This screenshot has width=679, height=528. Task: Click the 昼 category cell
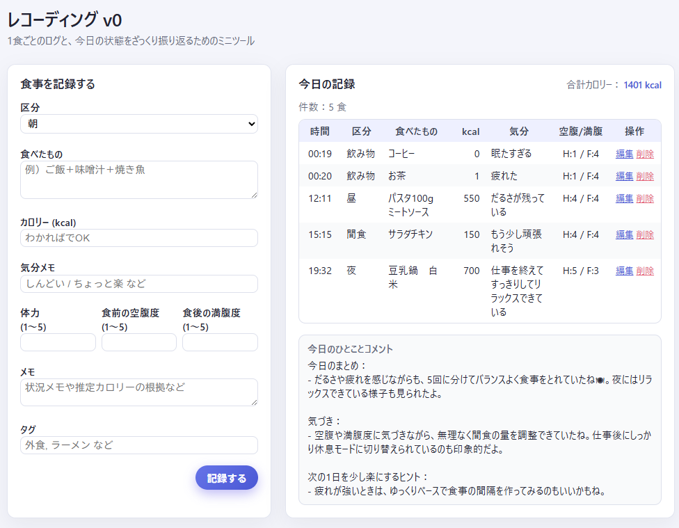point(351,198)
